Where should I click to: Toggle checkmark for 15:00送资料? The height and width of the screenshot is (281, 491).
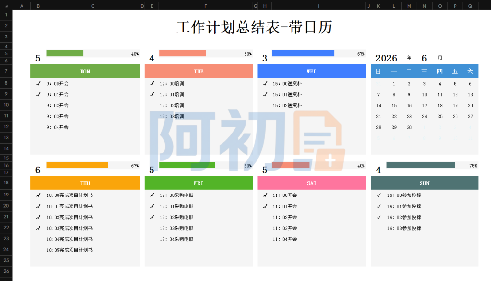pyautogui.click(x=265, y=84)
